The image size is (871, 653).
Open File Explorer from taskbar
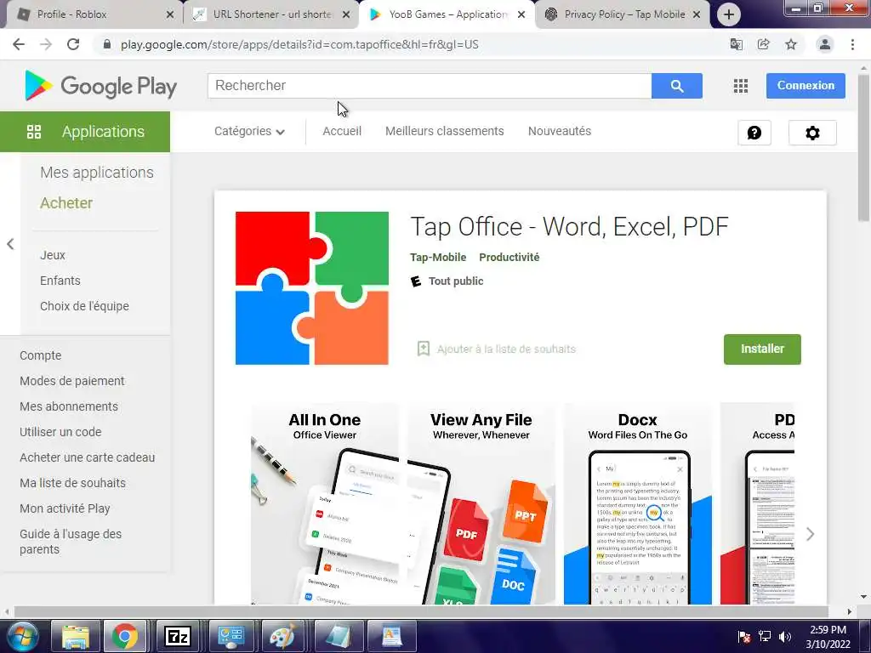(x=75, y=636)
